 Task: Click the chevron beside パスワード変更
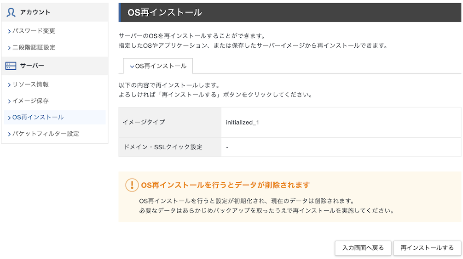pos(9,31)
